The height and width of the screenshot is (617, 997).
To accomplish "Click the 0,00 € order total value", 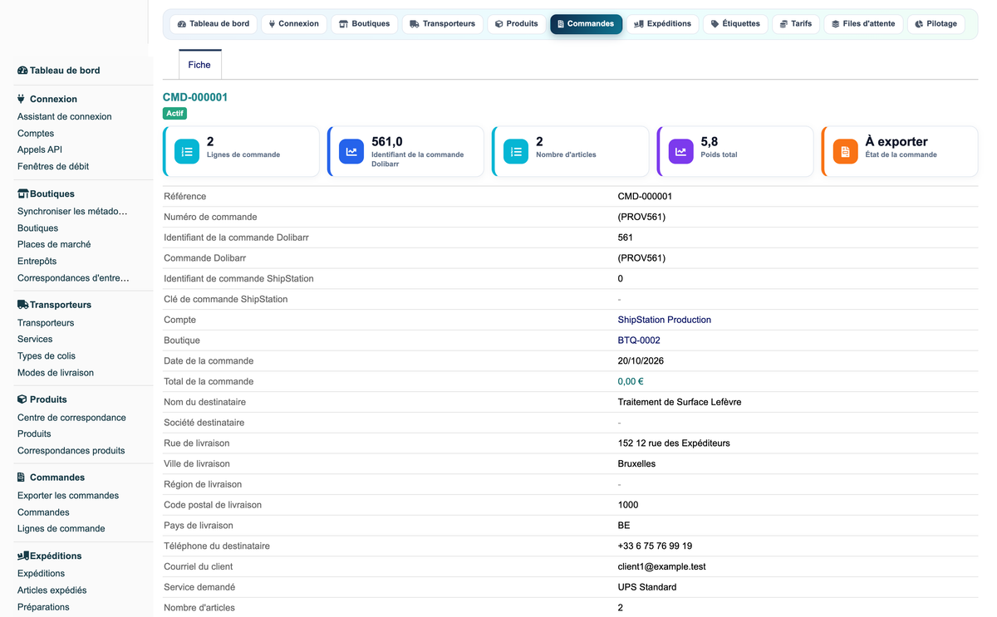I will pos(631,382).
